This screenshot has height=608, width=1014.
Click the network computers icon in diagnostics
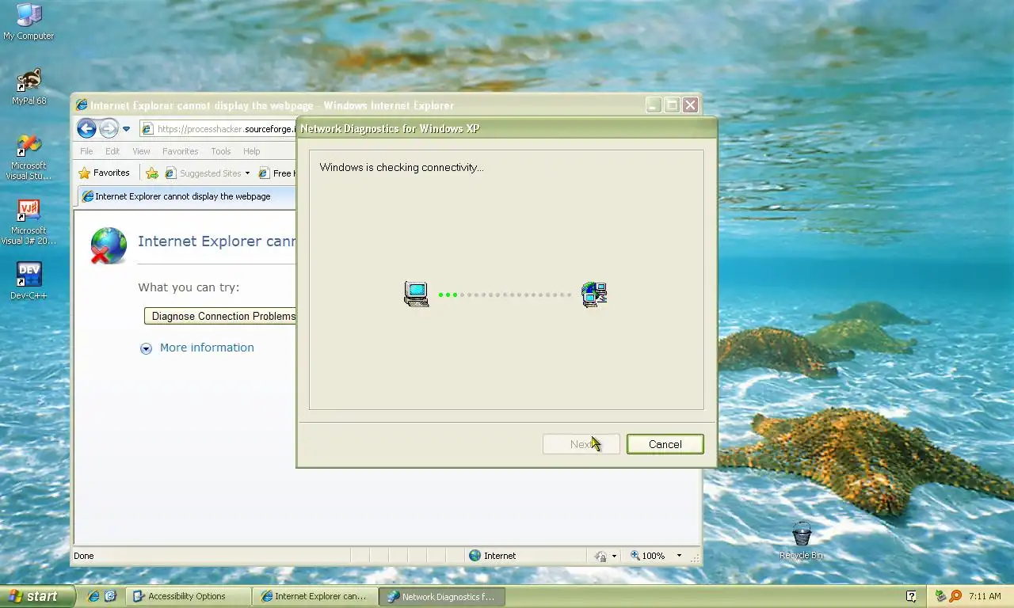[594, 294]
